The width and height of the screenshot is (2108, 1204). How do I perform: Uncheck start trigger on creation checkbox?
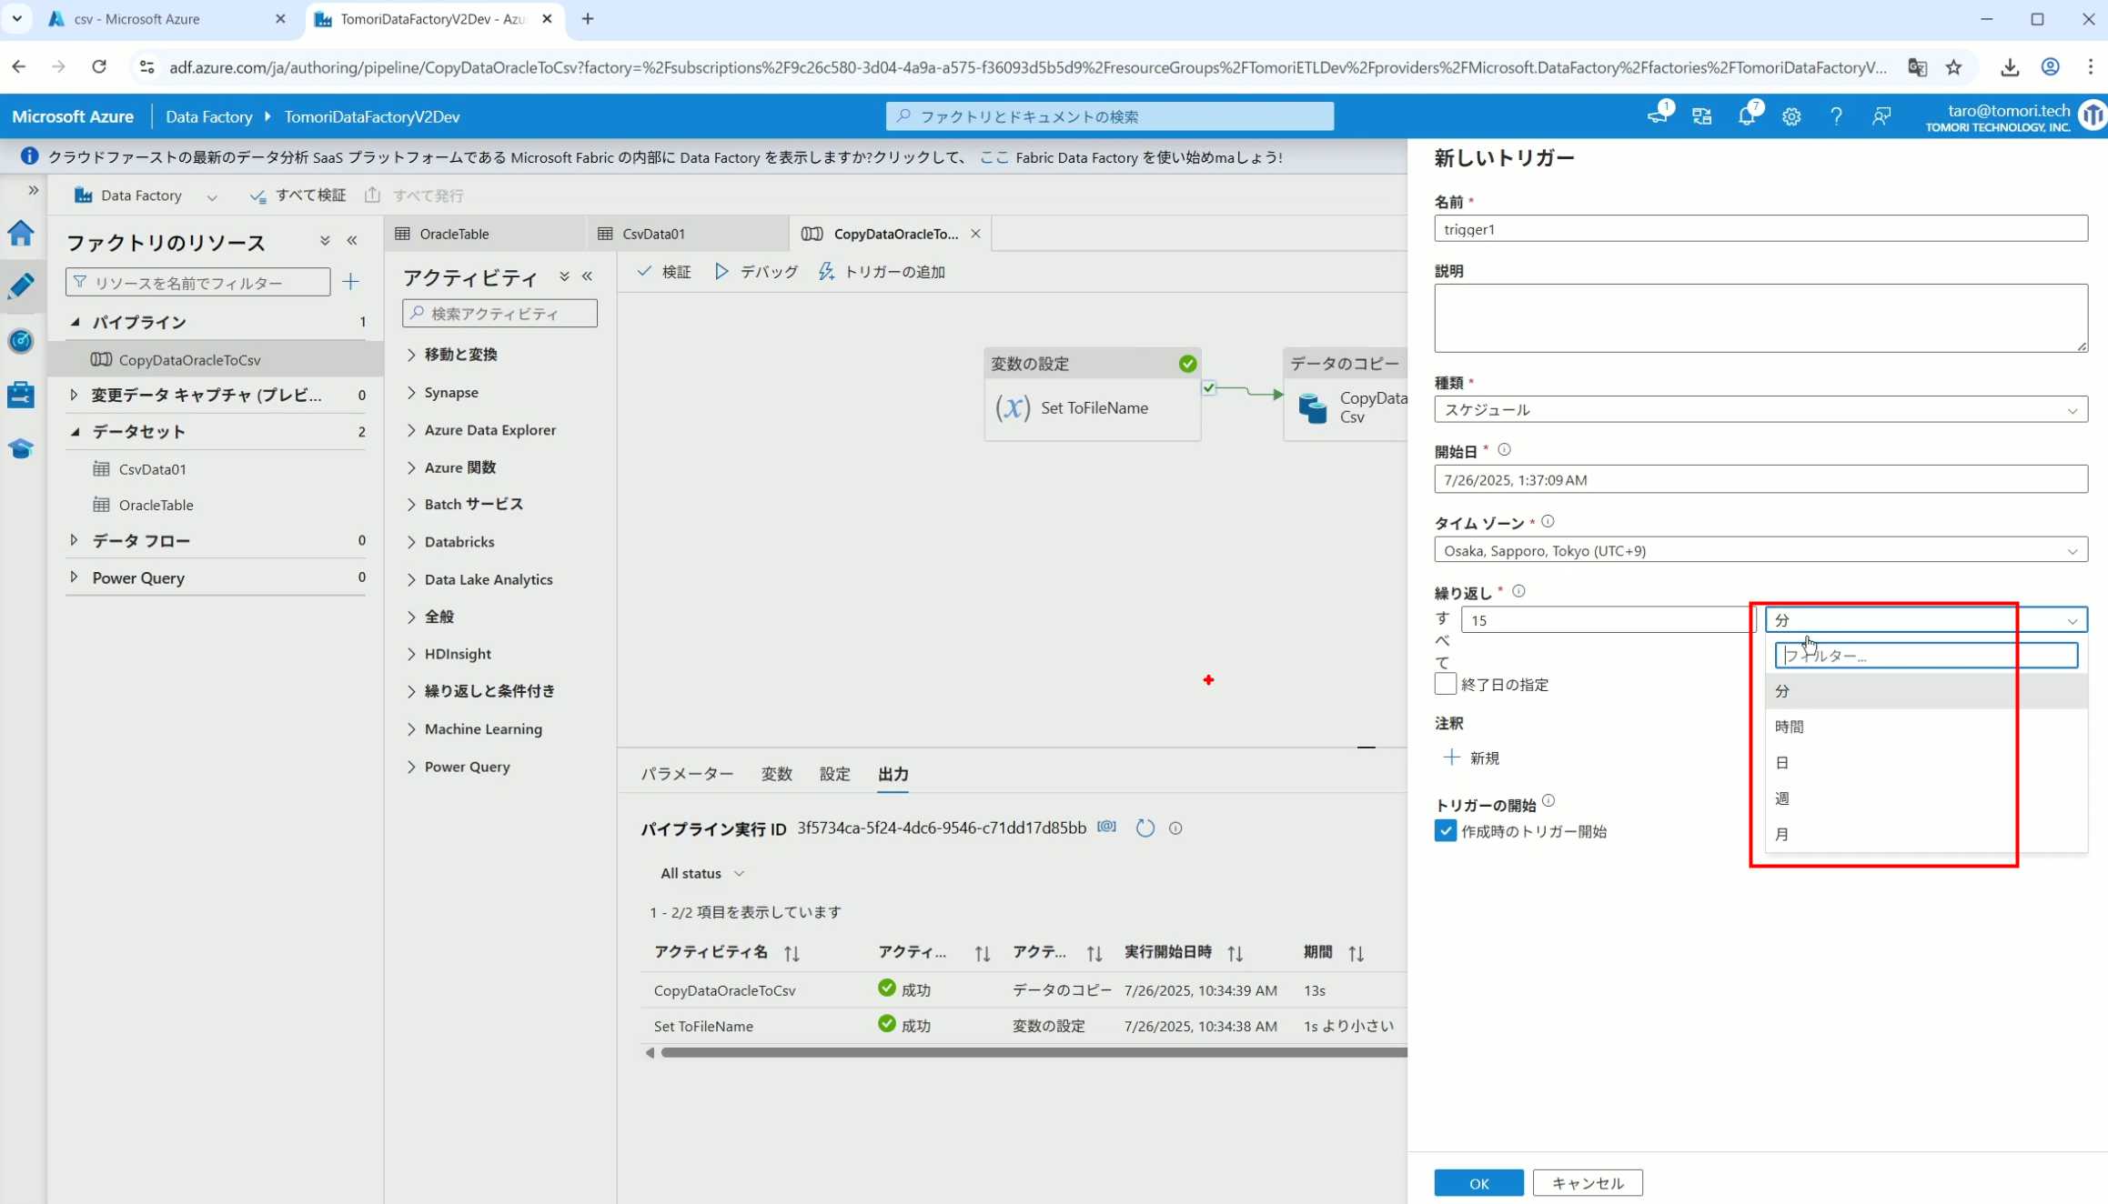click(1445, 831)
